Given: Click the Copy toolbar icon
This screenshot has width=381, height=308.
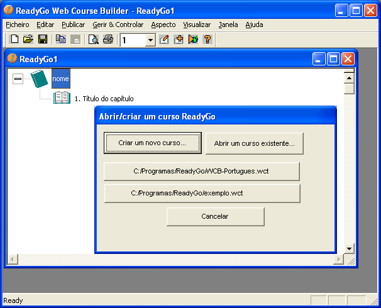Looking at the screenshot, I should point(61,40).
